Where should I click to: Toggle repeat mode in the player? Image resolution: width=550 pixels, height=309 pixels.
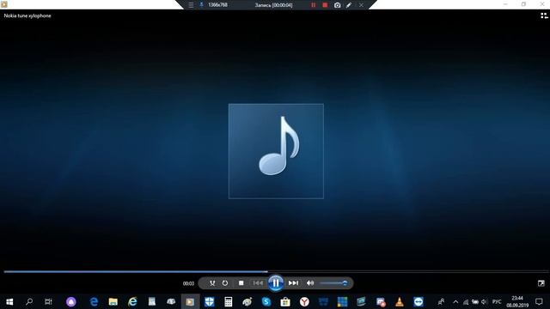pyautogui.click(x=225, y=283)
